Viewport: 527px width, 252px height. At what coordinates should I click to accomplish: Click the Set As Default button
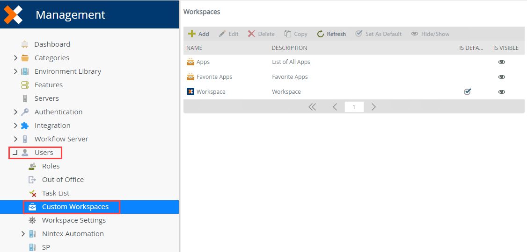379,34
